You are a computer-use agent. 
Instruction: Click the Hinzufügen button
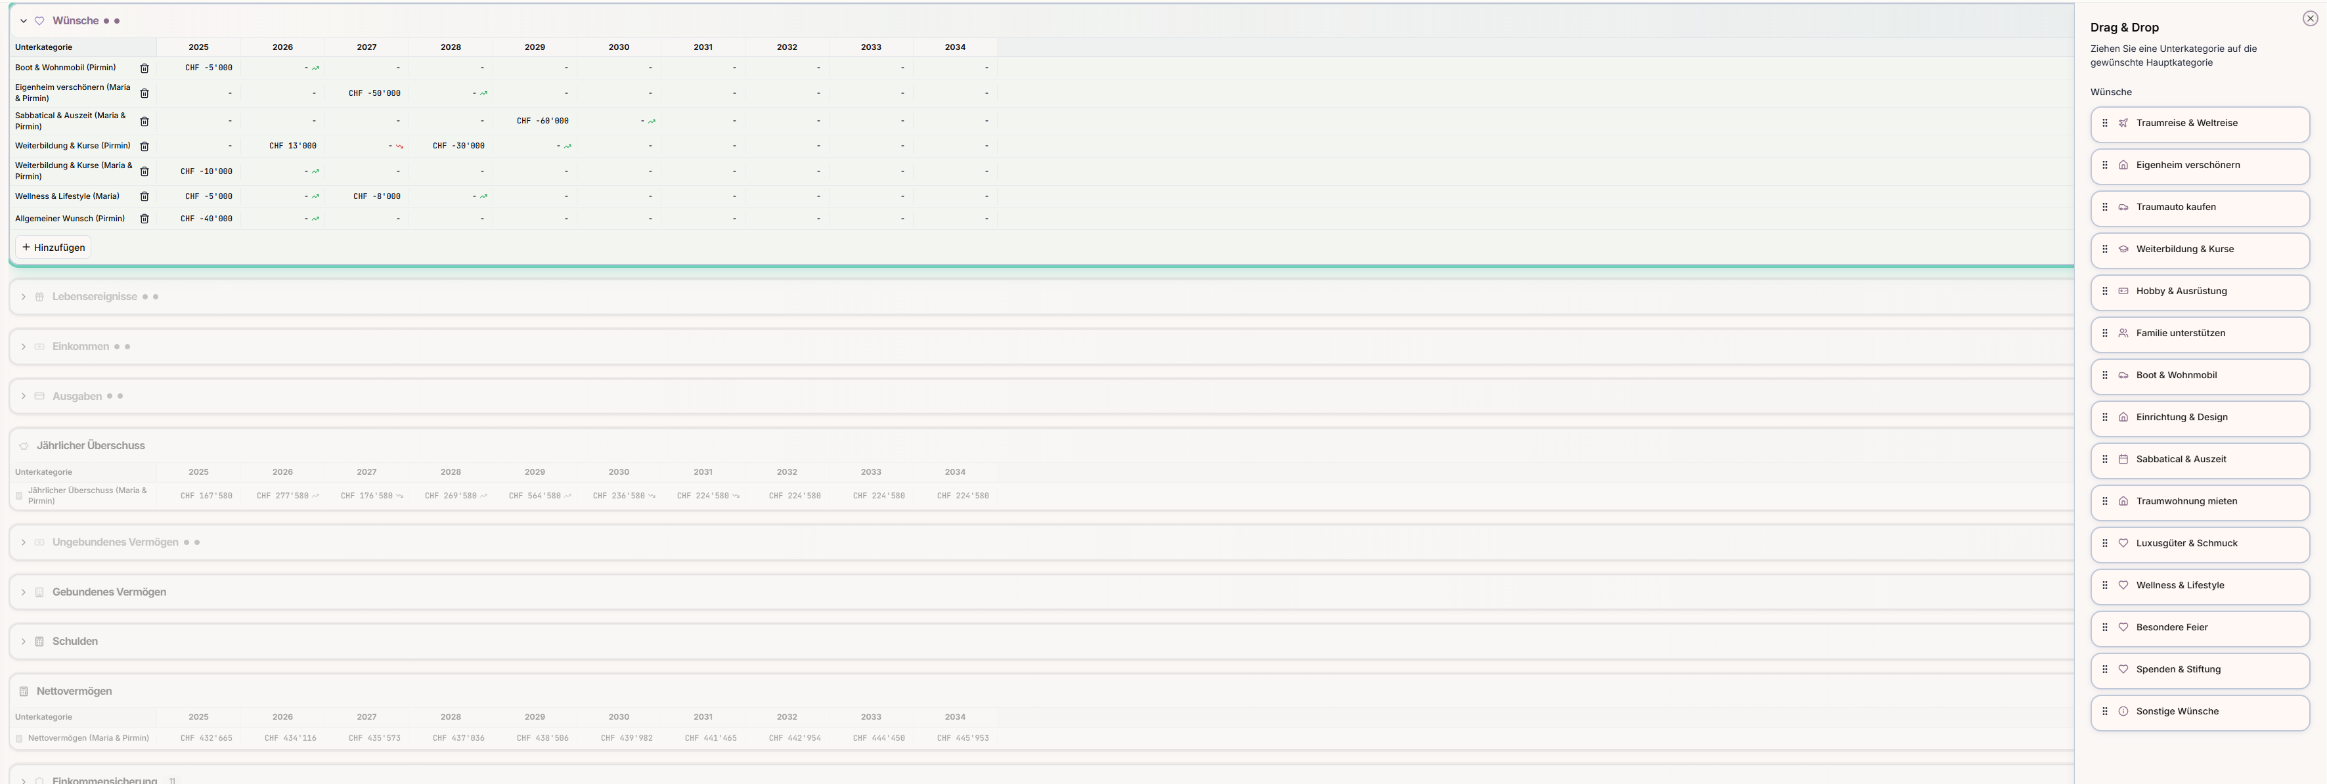(53, 248)
